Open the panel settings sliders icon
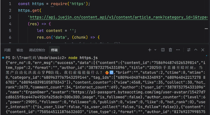The width and height of the screenshot is (210, 115). [189, 50]
